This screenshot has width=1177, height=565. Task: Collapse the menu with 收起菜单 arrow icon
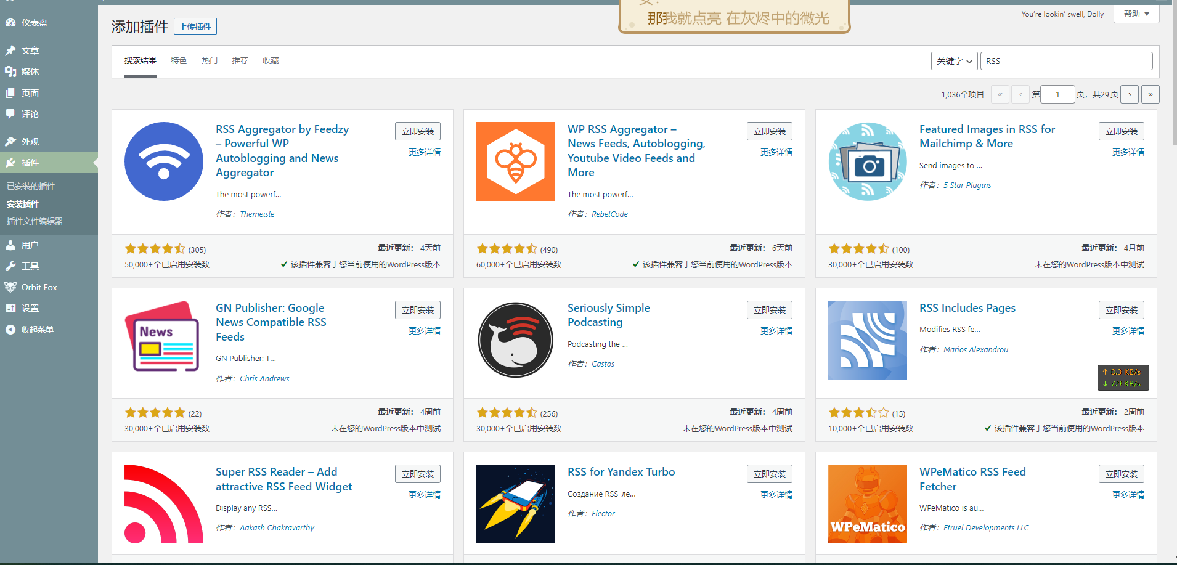pos(10,330)
